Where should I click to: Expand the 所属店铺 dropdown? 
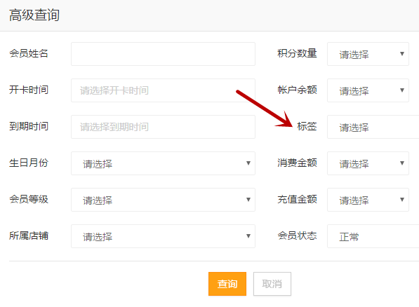[x=163, y=236]
